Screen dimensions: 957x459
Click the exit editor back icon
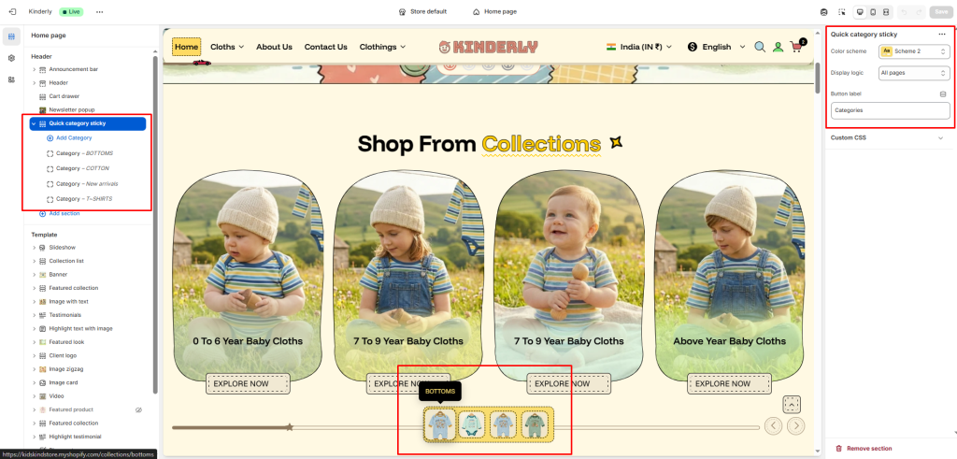point(12,11)
